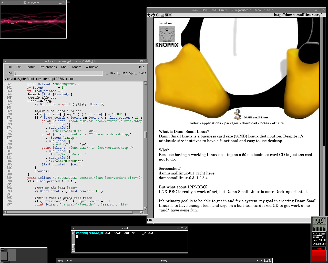Open the Edit menu in NEdit
This screenshot has width=328, height=263.
coord(19,67)
